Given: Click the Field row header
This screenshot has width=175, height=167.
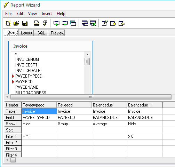Looking at the screenshot, I should click(13, 118).
